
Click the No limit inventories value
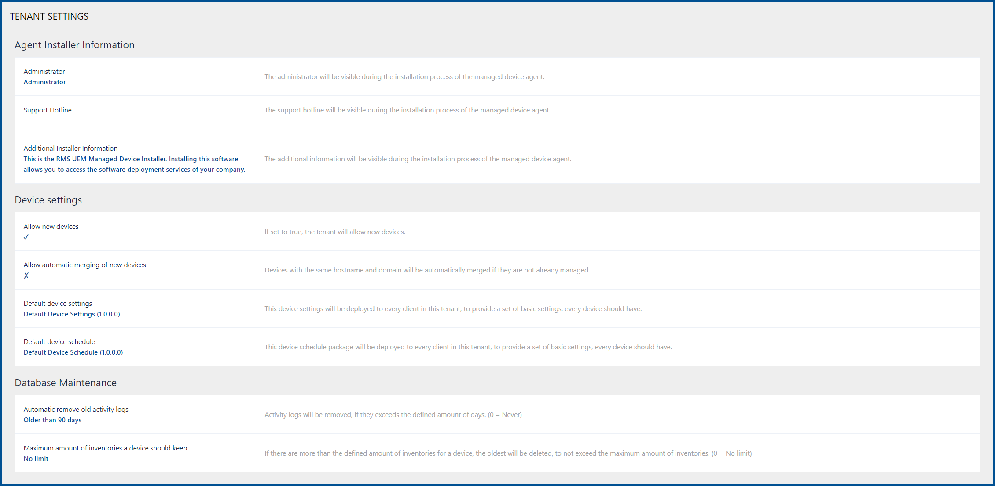(36, 459)
